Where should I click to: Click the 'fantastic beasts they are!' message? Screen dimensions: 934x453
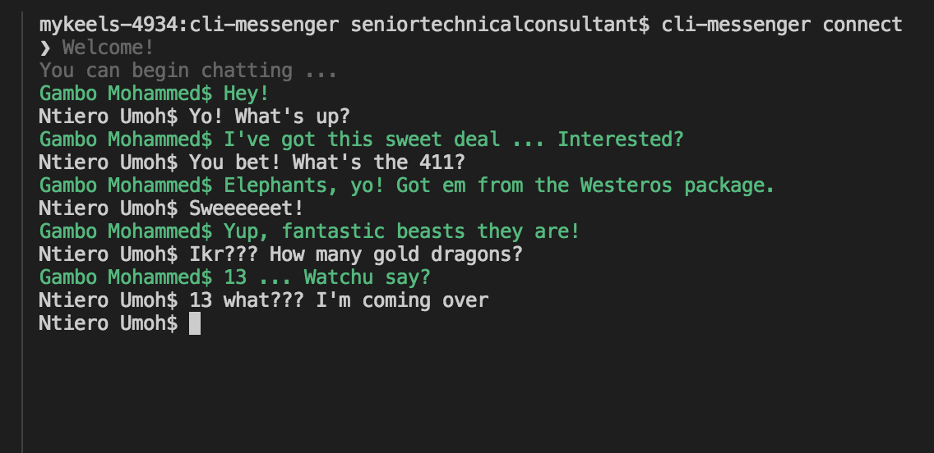click(401, 231)
